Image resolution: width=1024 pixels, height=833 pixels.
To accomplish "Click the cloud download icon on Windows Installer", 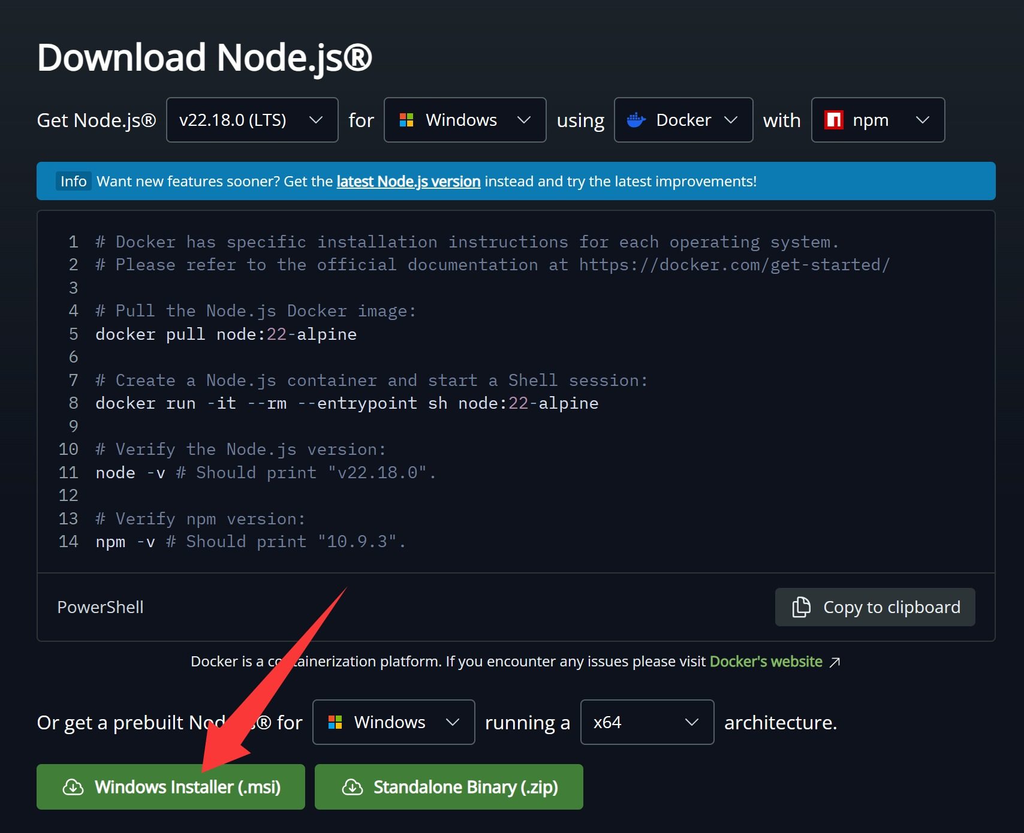I will click(x=73, y=787).
